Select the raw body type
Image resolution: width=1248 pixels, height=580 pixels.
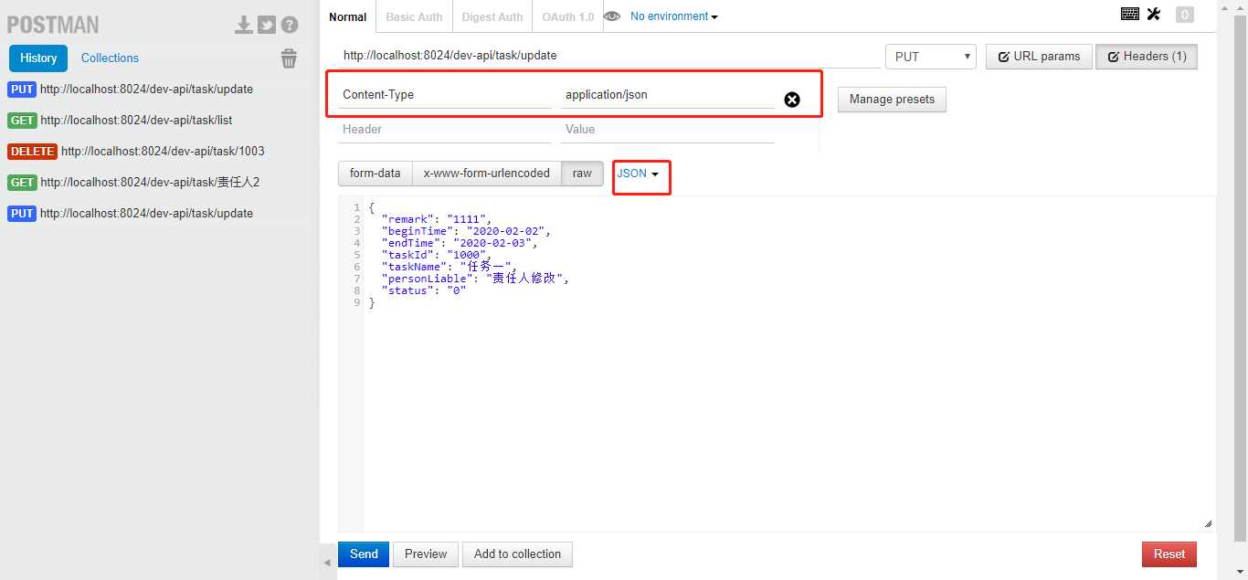click(x=582, y=173)
